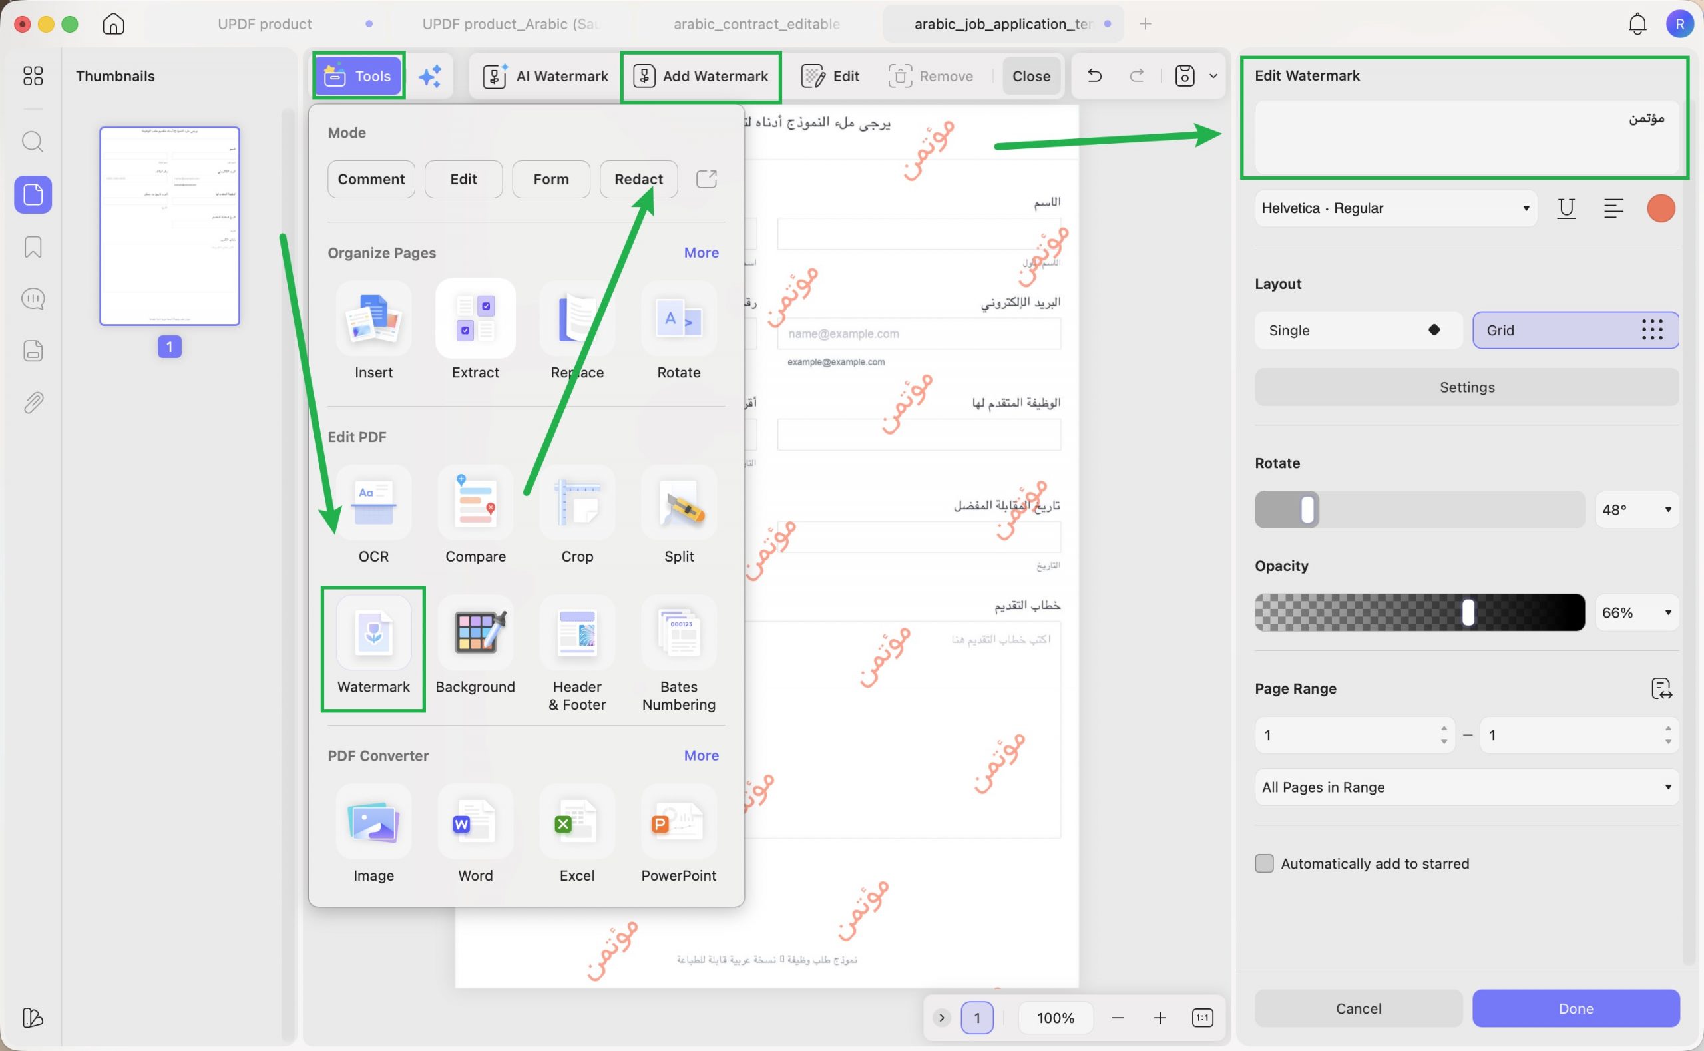Viewport: 1704px width, 1051px height.
Task: Click the redo arrow
Action: (1136, 75)
